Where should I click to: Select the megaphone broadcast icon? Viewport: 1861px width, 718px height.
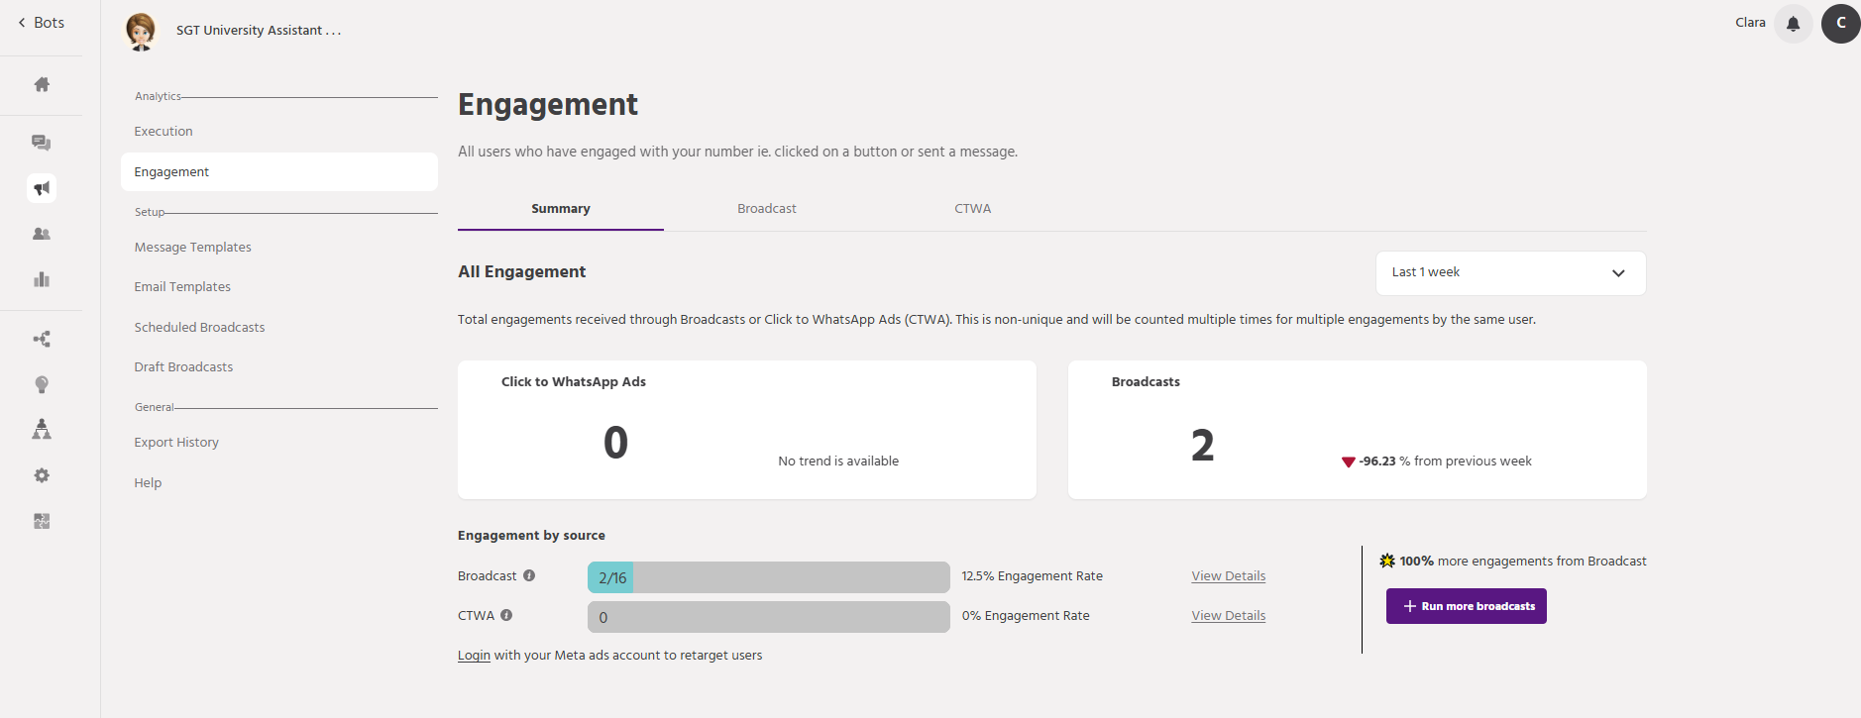42,188
